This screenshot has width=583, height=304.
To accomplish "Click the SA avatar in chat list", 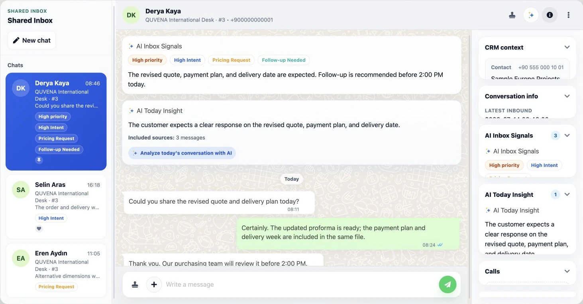I will [21, 190].
